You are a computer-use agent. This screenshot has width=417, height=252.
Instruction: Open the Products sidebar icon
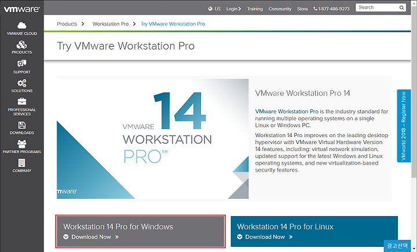[22, 45]
